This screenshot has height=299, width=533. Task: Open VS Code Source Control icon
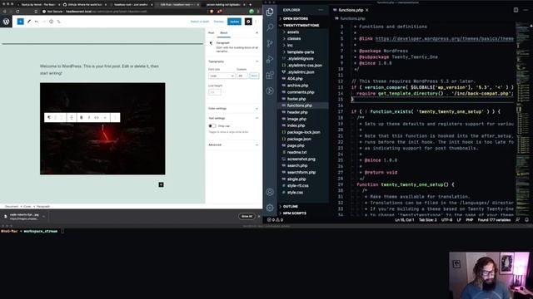[x=270, y=43]
